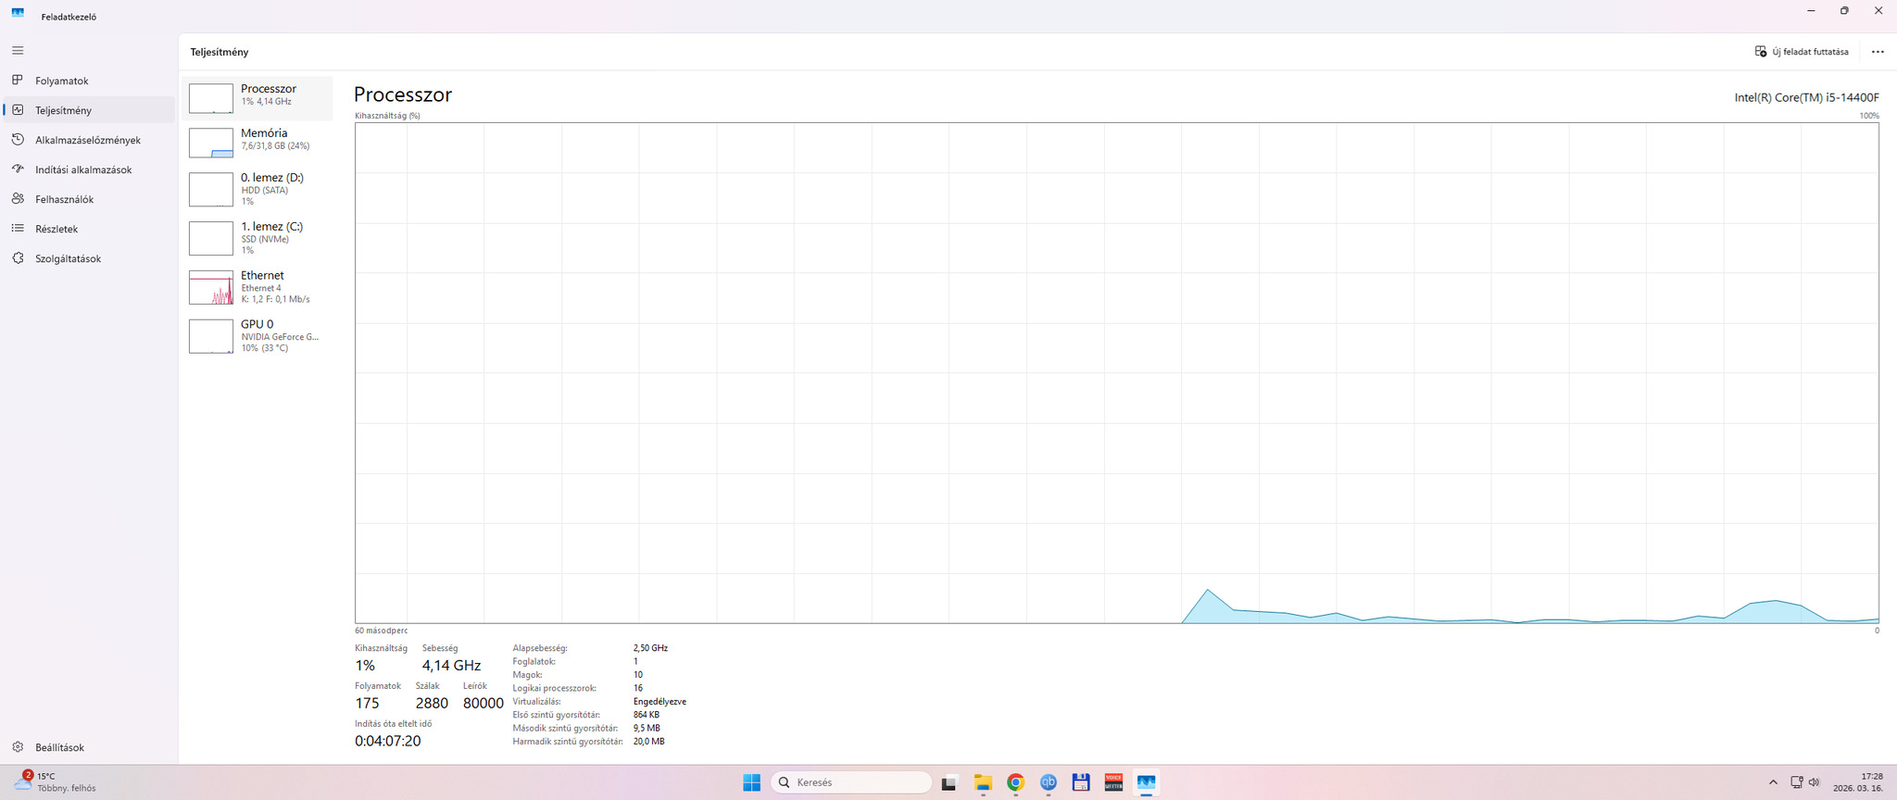Viewport: 1897px width, 800px height.
Task: Select Teljesítmény in the sidebar
Action: click(x=89, y=110)
